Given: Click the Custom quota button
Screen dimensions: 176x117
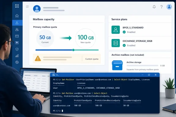Looking at the screenshot, I should [92, 59].
